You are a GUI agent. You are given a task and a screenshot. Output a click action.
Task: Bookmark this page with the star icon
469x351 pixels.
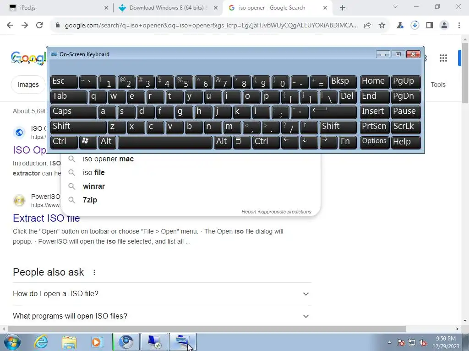tap(382, 26)
